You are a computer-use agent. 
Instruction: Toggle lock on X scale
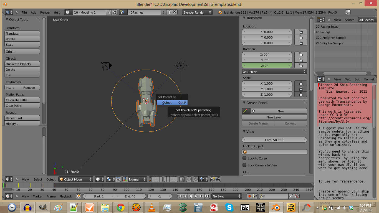301,83
